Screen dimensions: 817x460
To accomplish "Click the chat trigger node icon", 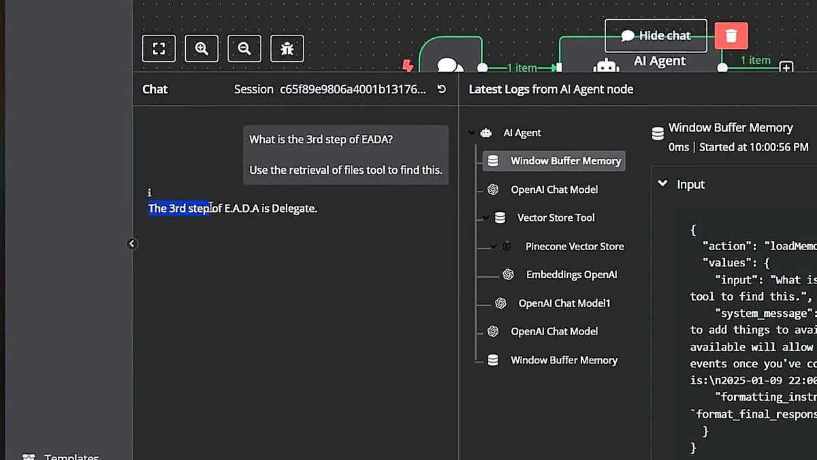I will click(x=449, y=66).
